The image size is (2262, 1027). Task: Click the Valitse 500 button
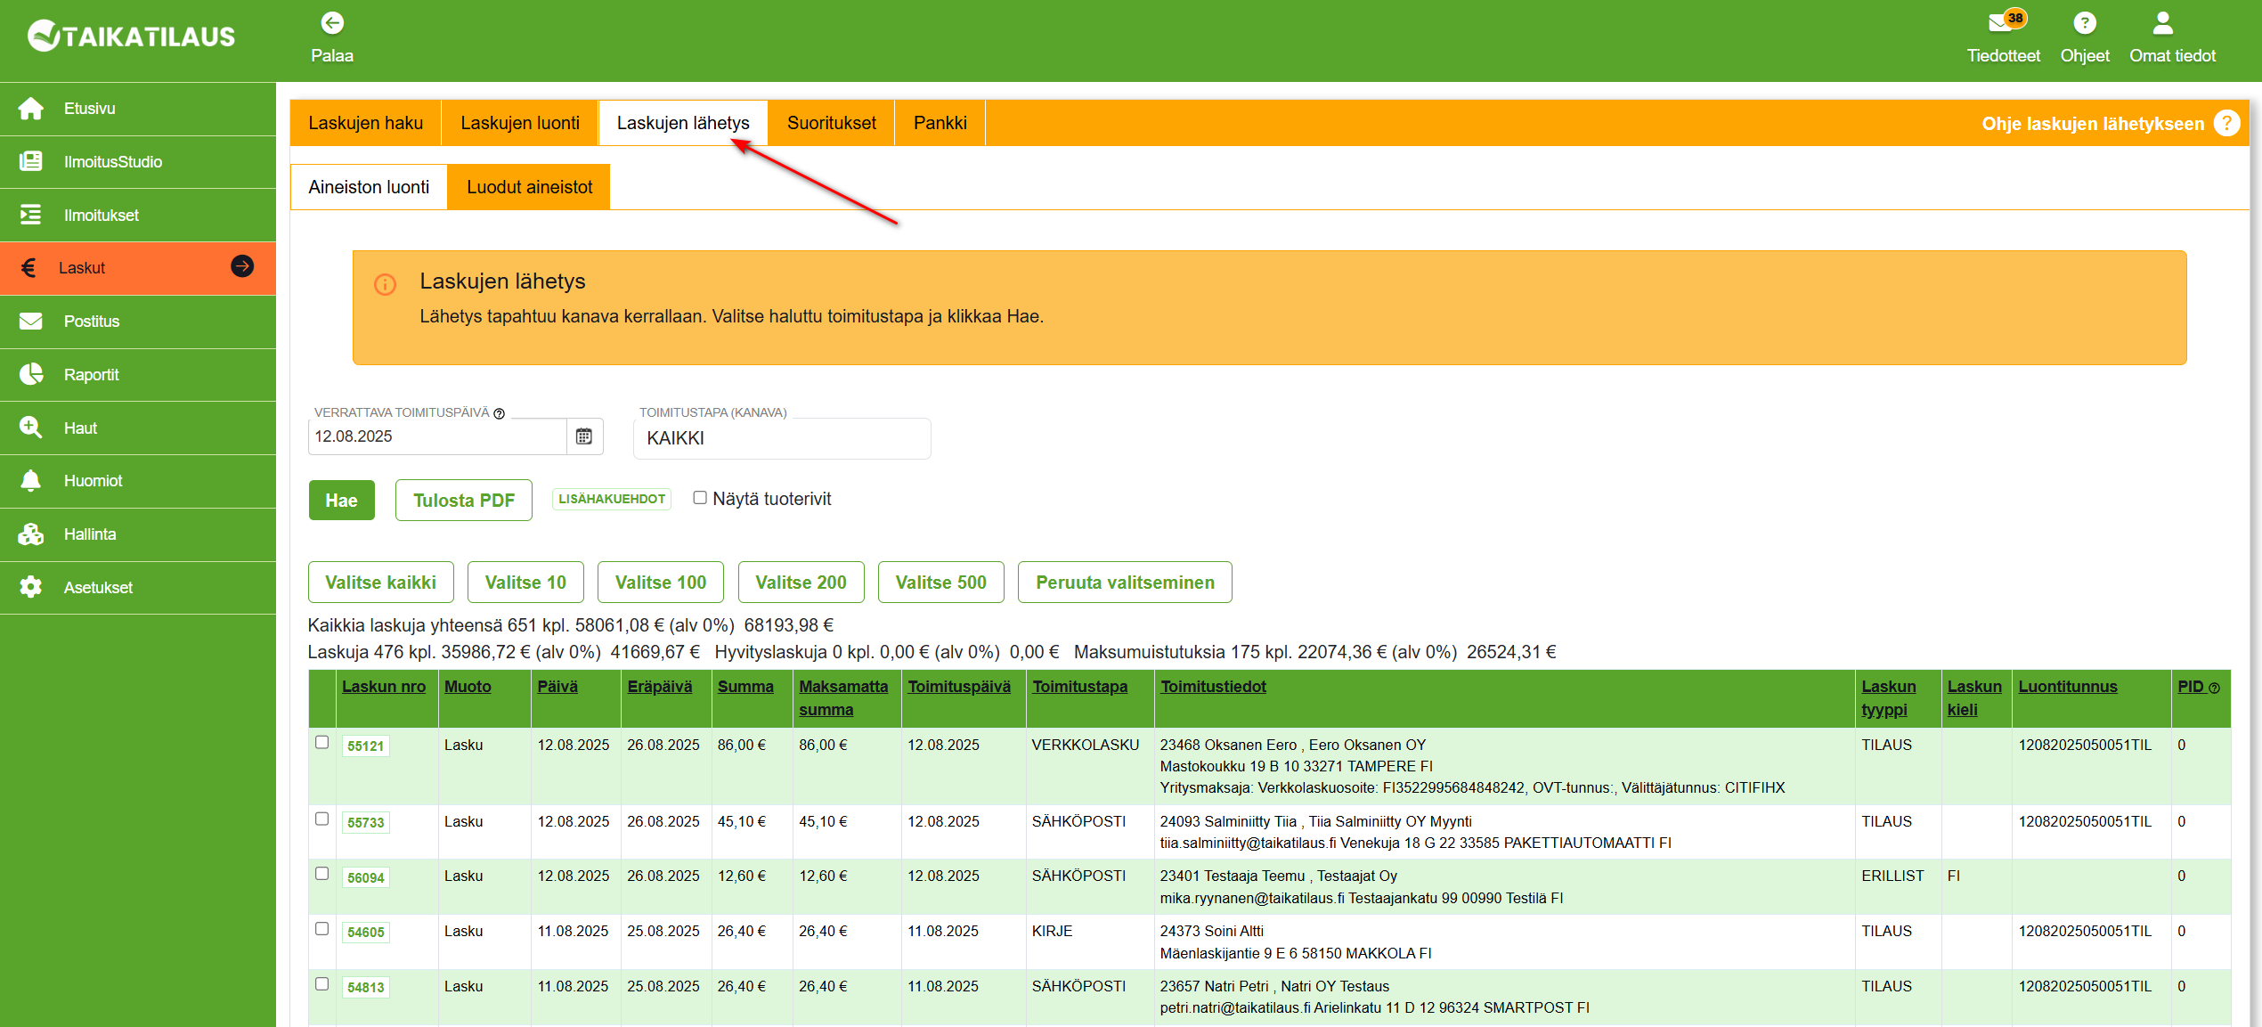coord(941,583)
